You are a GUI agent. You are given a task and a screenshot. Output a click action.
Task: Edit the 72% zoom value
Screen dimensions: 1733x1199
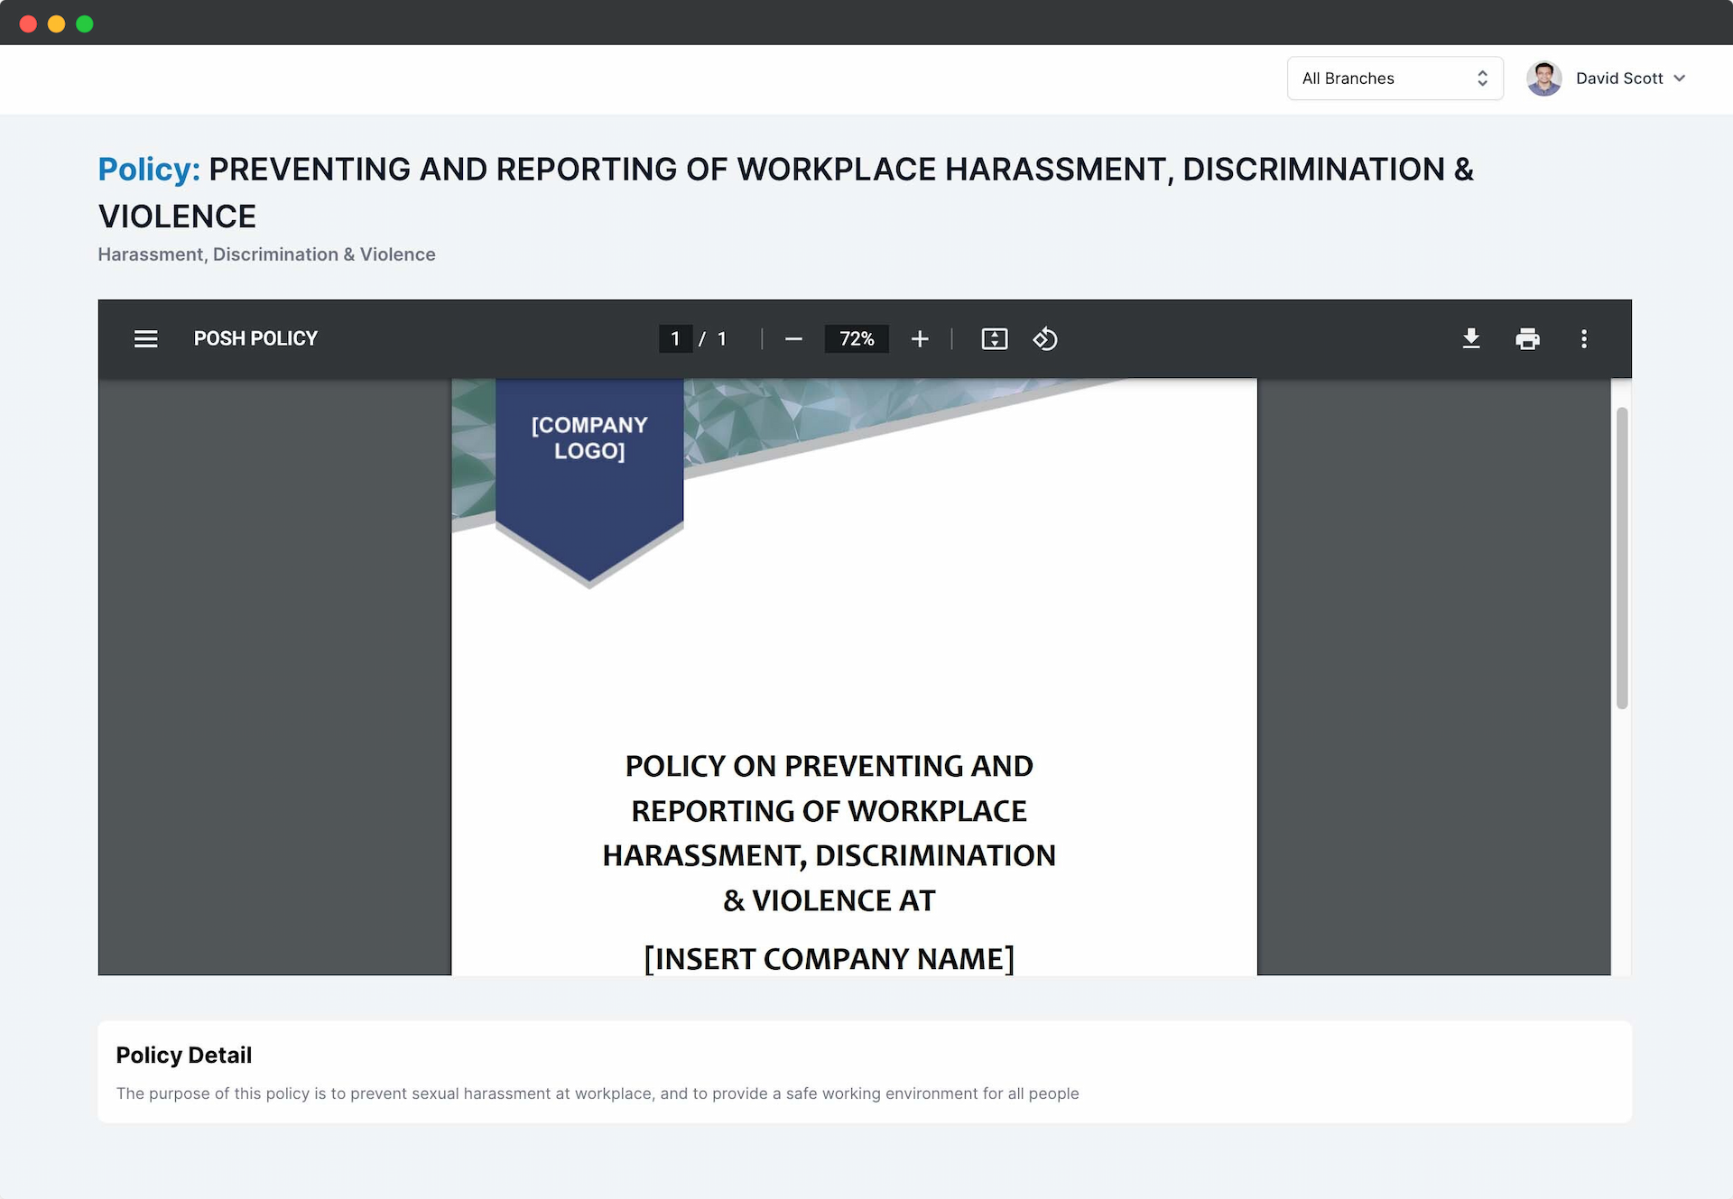coord(857,338)
